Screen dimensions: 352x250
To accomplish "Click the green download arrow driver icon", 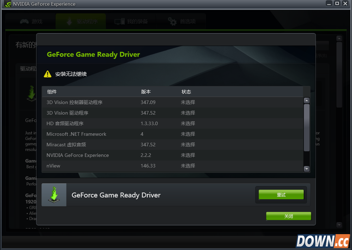I will click(x=54, y=195).
